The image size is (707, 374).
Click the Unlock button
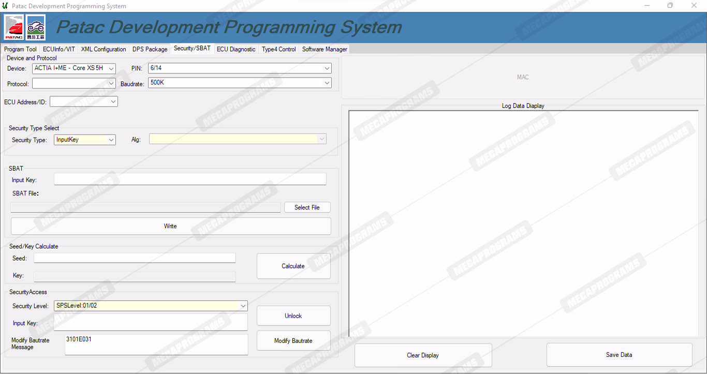click(293, 316)
